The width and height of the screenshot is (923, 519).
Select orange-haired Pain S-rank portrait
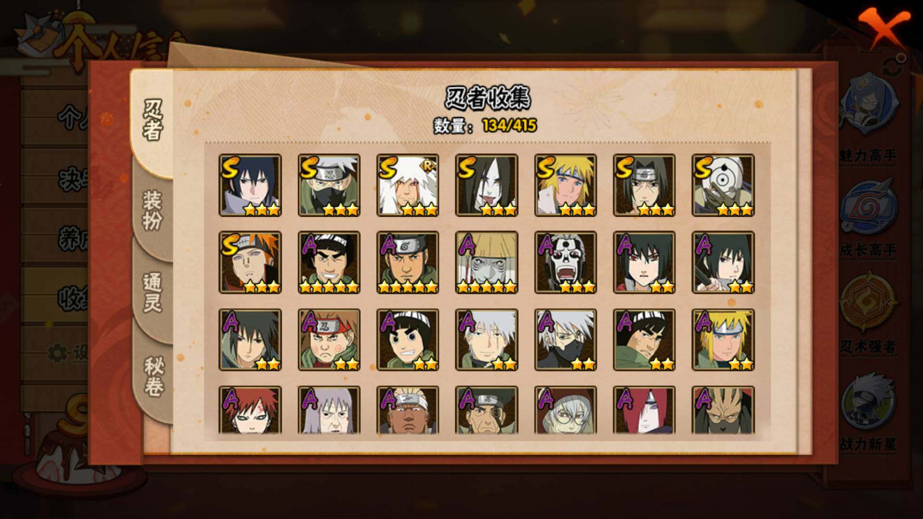pos(250,262)
